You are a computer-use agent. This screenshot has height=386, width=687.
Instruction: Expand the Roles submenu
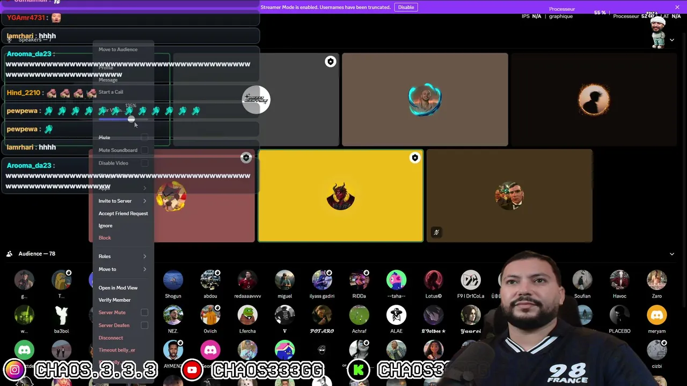[122, 257]
